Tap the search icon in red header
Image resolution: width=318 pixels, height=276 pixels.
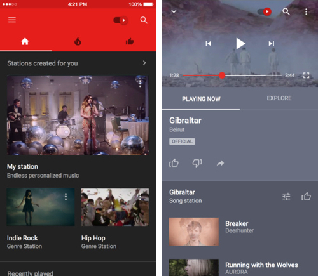pos(144,20)
